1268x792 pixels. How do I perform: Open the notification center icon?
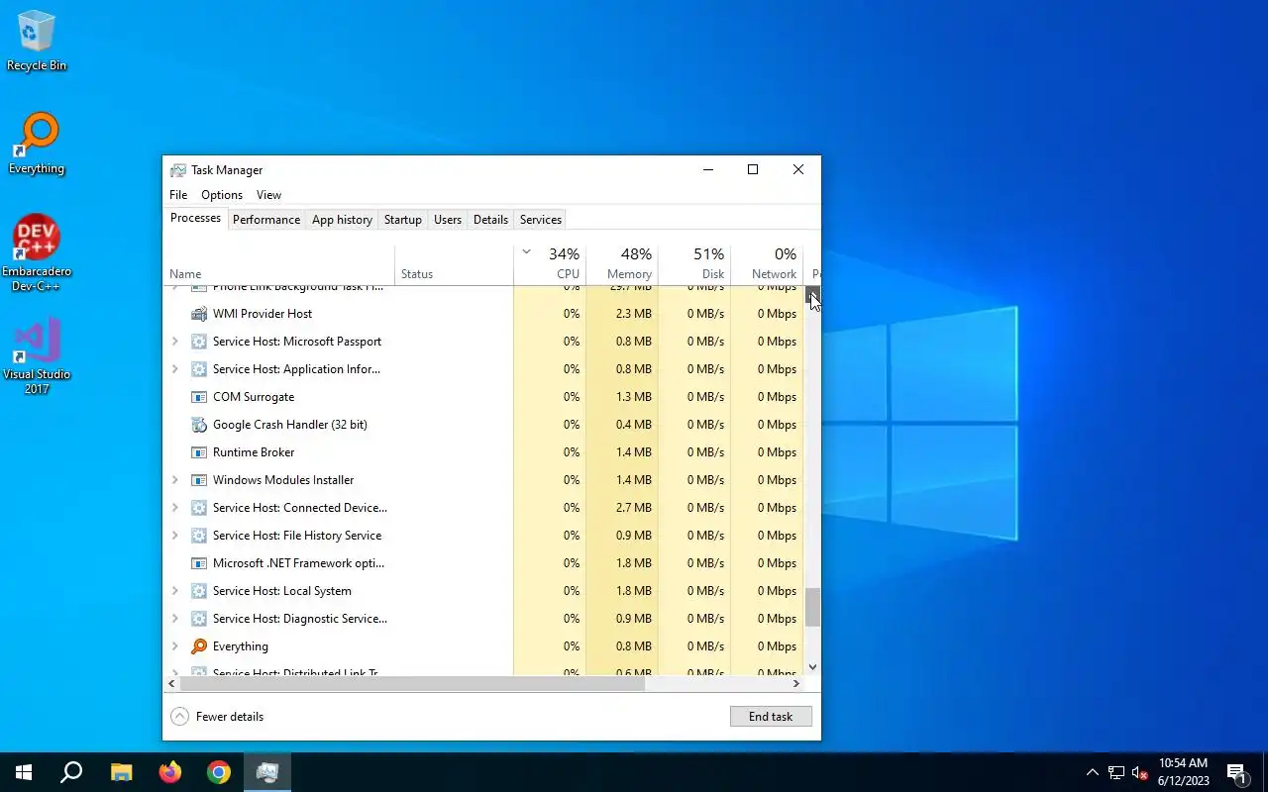[x=1236, y=772]
